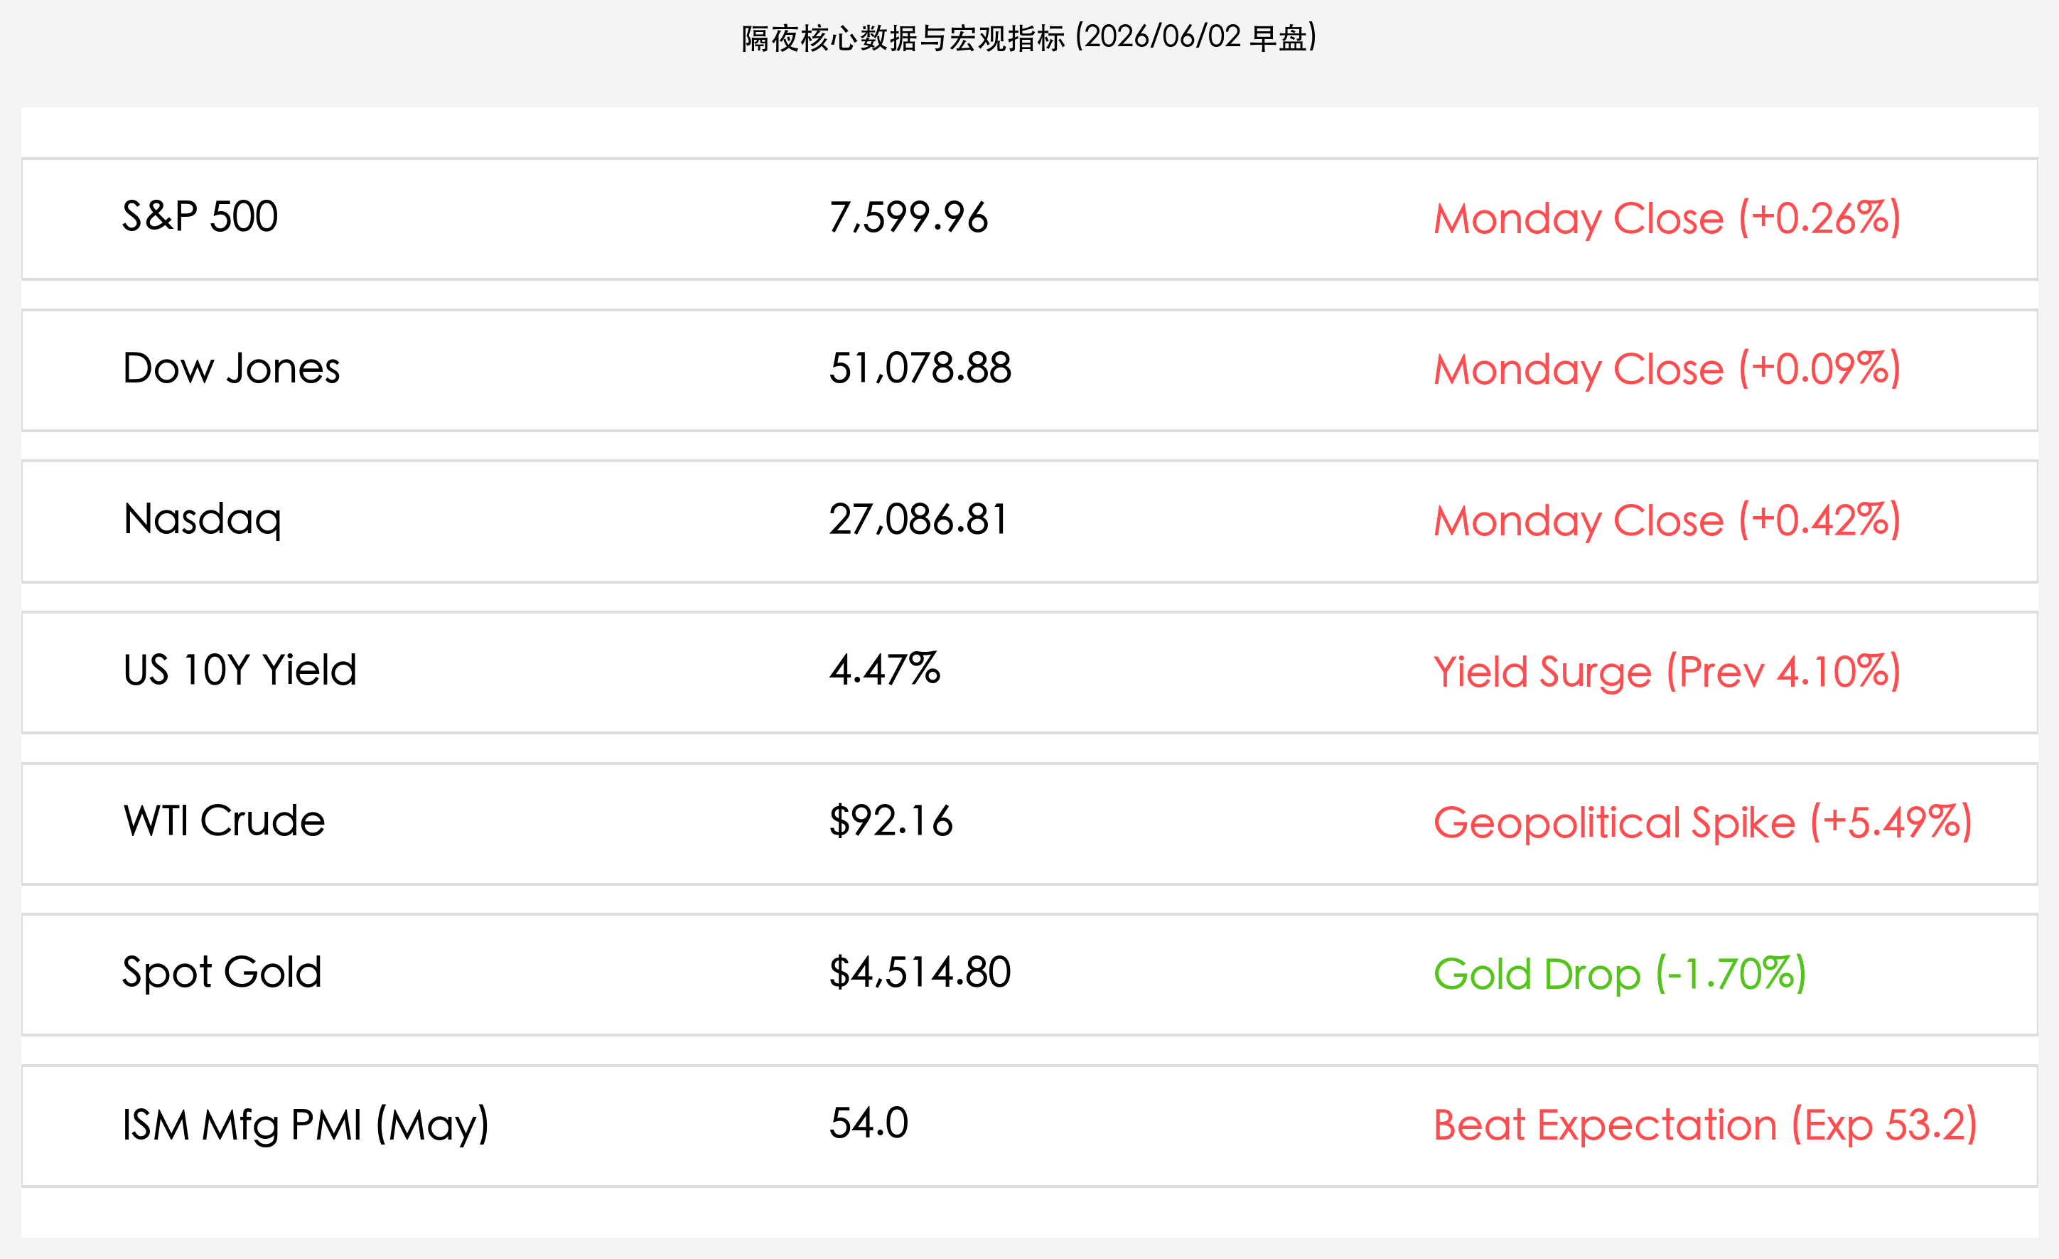Viewport: 2059px width, 1259px height.
Task: Click the 4.47% yield value
Action: 884,670
